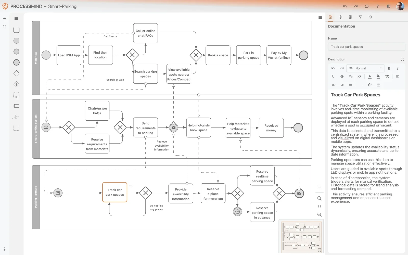
Task: Expand the Description editor to fullscreen
Action: 402,59
